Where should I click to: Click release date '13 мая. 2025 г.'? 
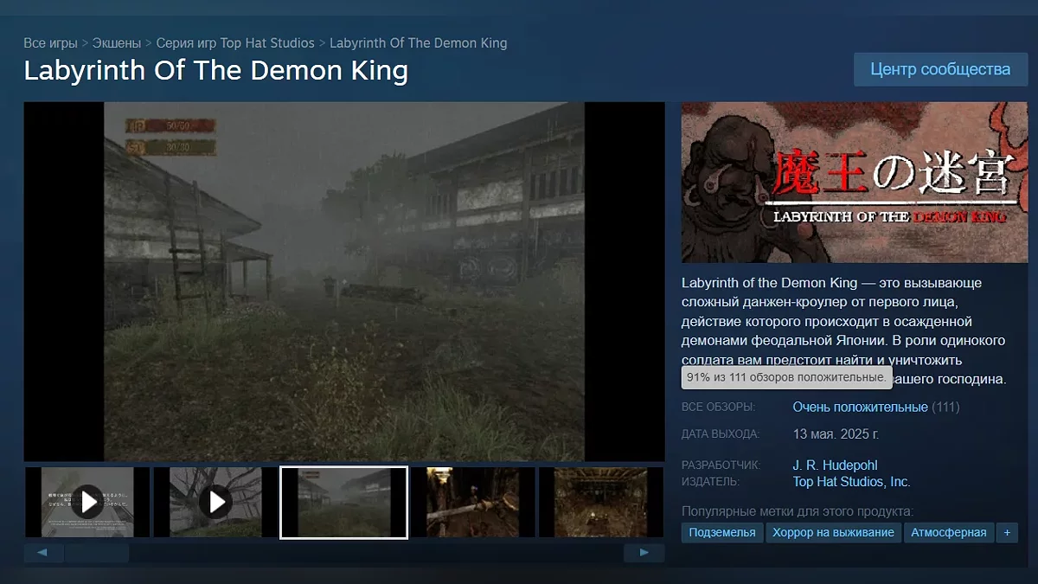[x=836, y=433]
